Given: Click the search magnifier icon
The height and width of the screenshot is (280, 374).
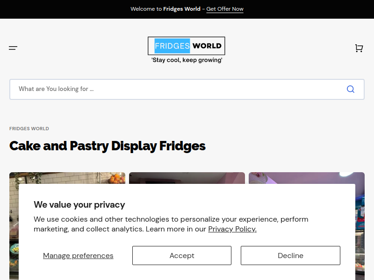Looking at the screenshot, I should coord(350,89).
